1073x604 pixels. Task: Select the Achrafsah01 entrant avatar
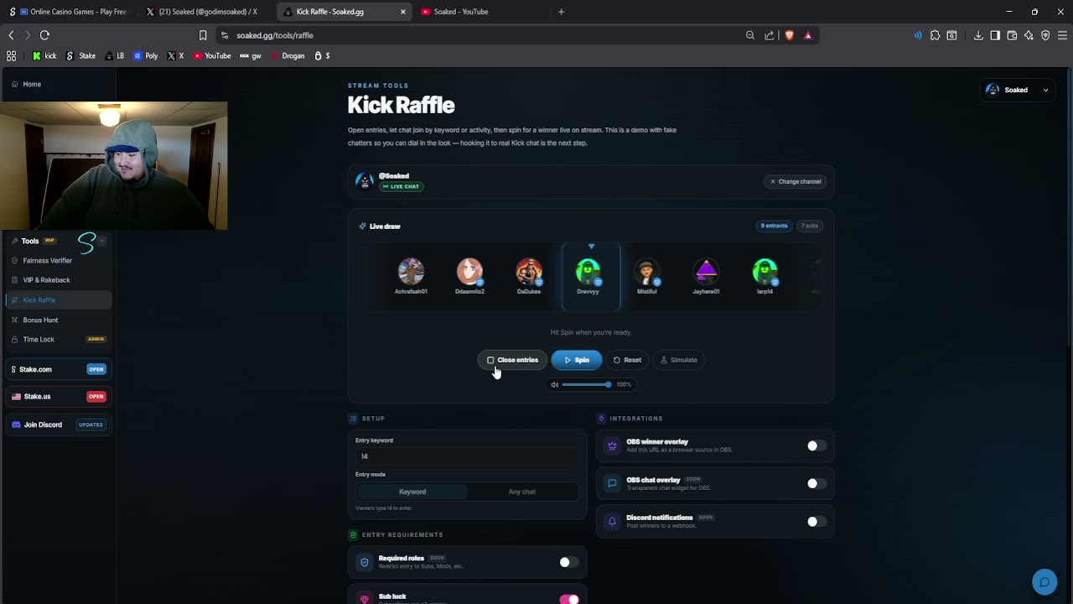411,271
